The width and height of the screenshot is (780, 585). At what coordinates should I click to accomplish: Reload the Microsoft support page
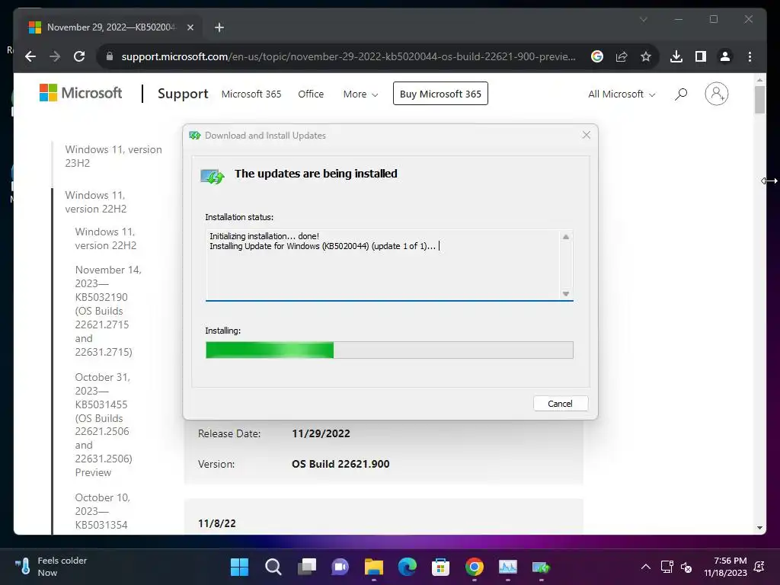coord(79,56)
